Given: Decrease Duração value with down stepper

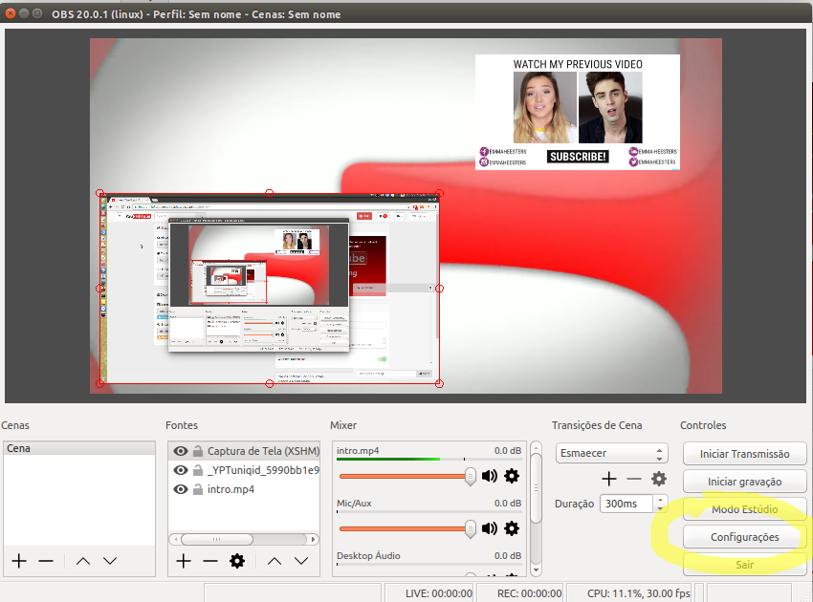Looking at the screenshot, I should [660, 508].
